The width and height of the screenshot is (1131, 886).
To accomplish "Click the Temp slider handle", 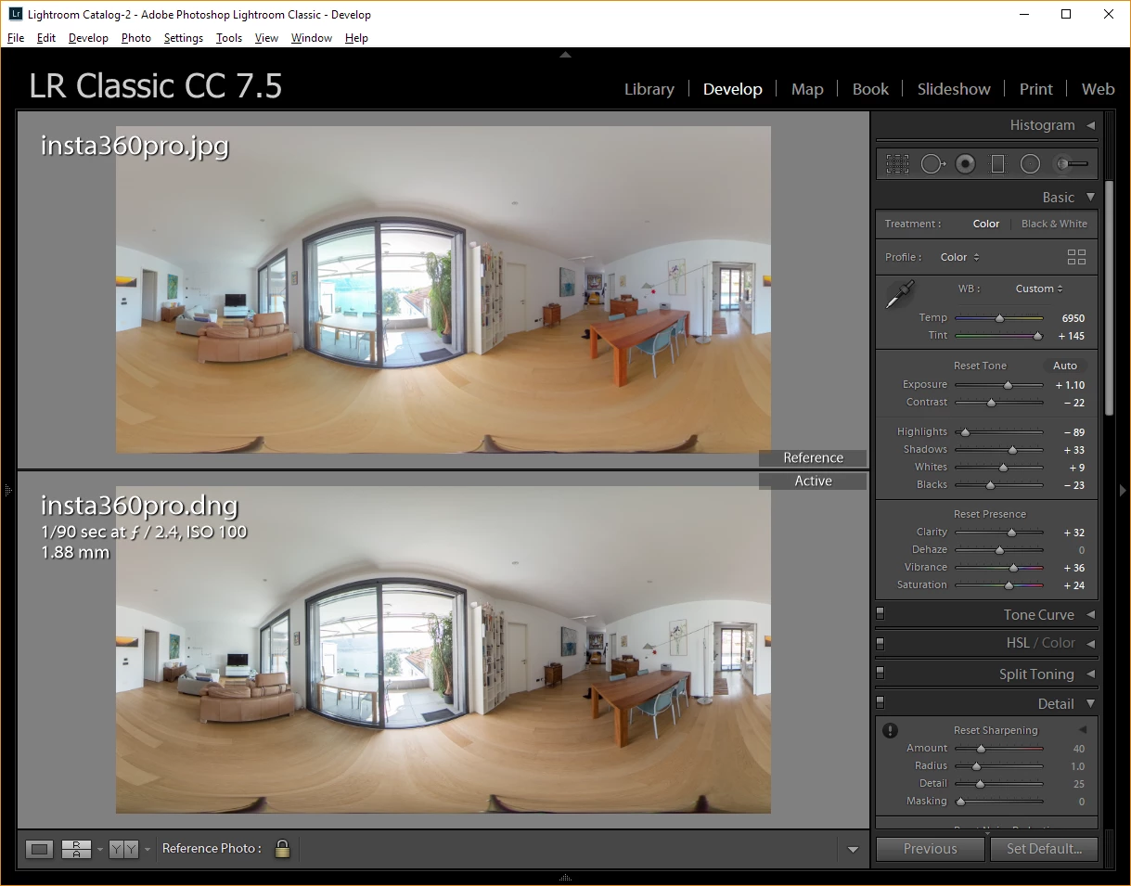I will 999,318.
